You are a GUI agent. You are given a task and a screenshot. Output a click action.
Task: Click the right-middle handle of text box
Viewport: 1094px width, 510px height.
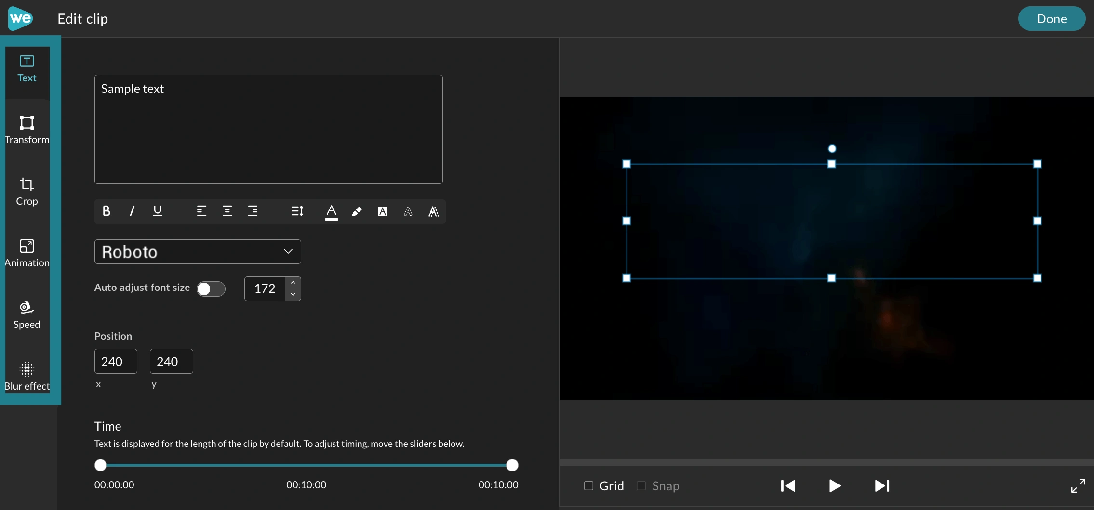coord(1038,221)
